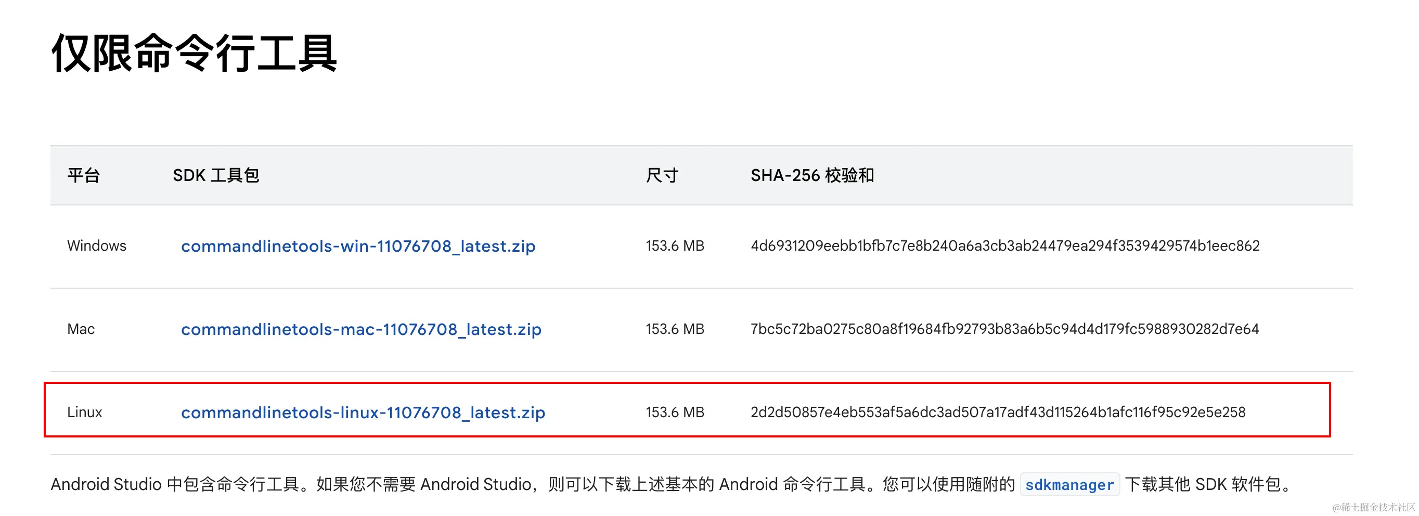Viewport: 1419px width, 516px height.
Task: Click the Linux SHA-256 checksum text
Action: coord(998,412)
